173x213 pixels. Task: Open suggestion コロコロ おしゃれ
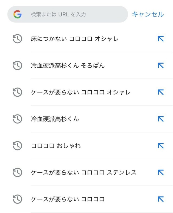56,146
